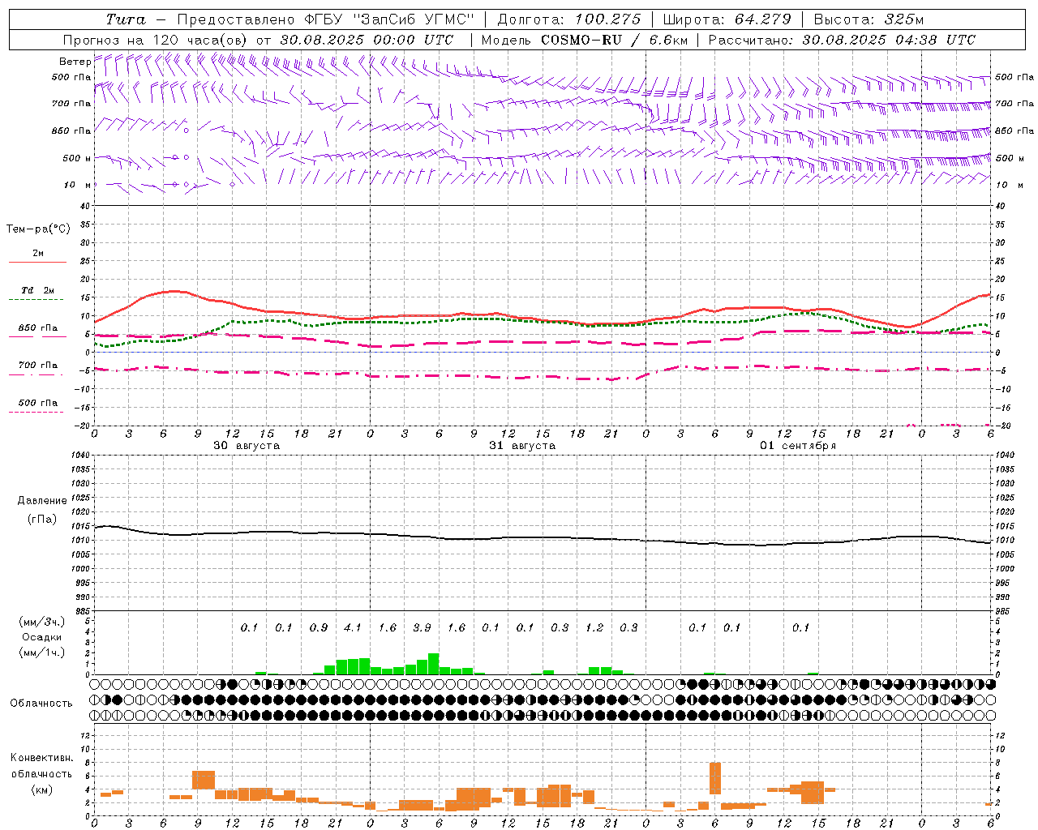Click the station name "Tura" in the header
1038x830 pixels.
125,19
